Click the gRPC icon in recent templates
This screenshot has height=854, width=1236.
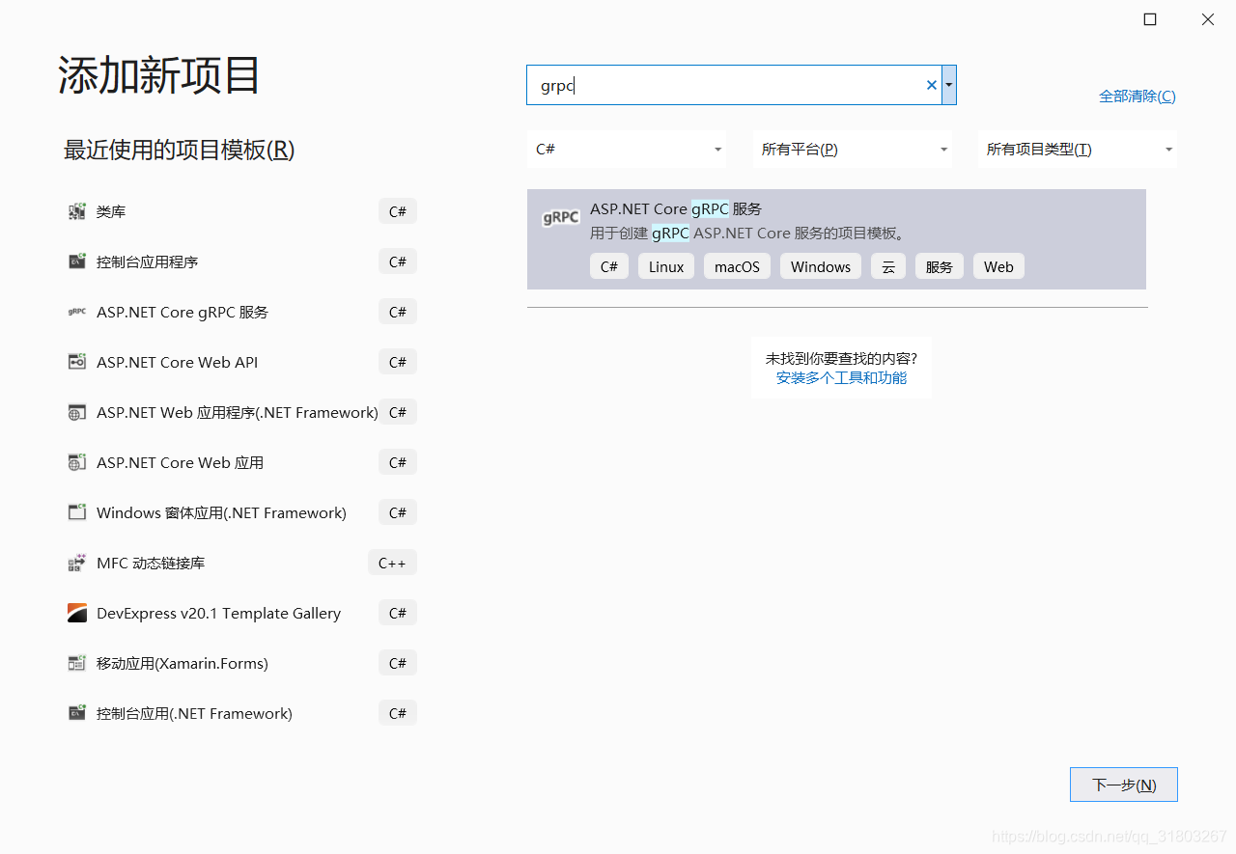point(77,312)
